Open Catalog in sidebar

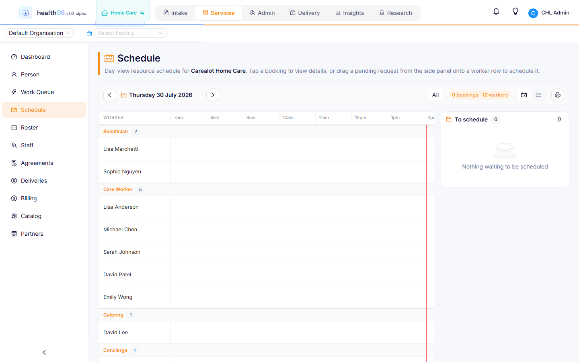pos(44,216)
